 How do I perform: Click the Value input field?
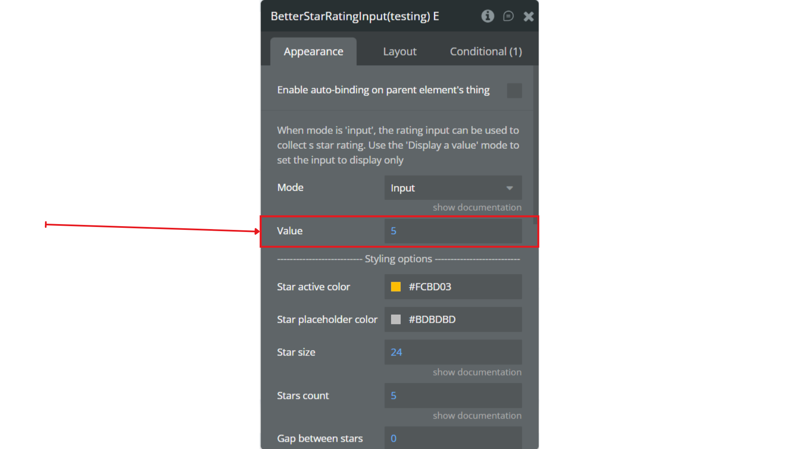[x=453, y=231]
